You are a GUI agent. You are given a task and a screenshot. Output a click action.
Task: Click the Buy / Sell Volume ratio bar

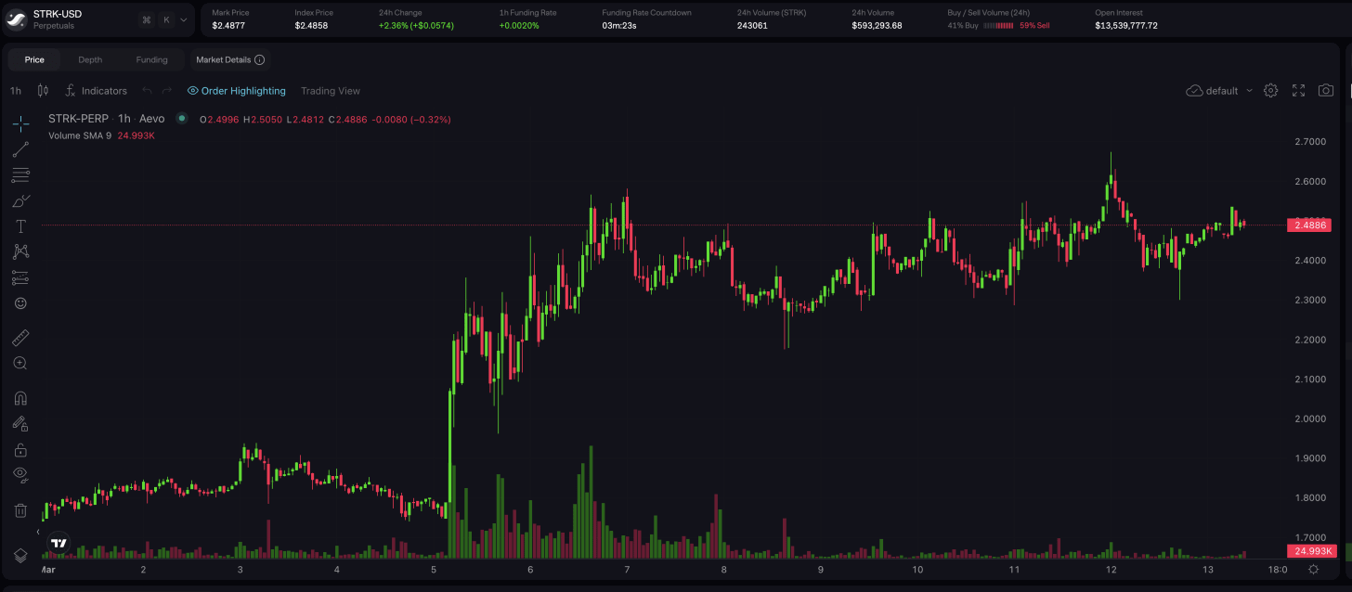pos(998,25)
